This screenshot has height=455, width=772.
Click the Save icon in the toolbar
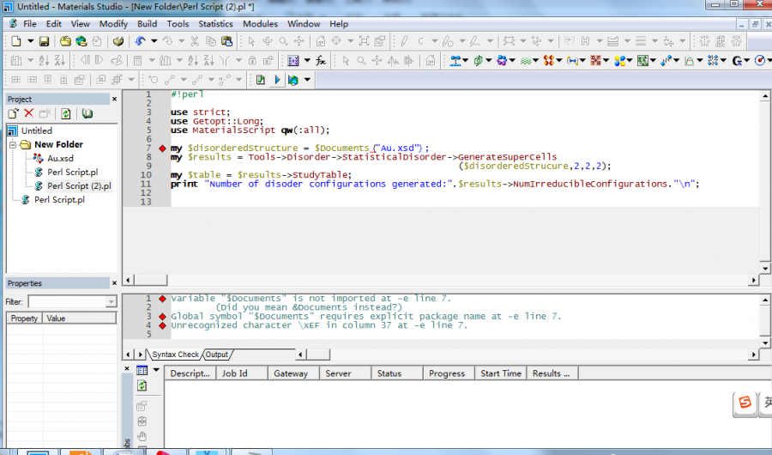coord(44,41)
